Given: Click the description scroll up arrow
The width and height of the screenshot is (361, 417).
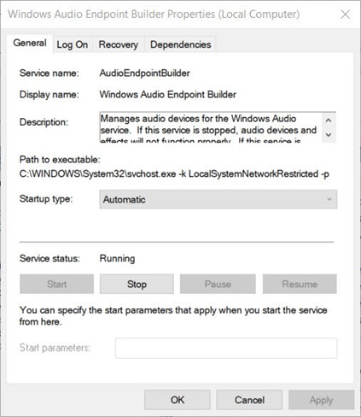Looking at the screenshot, I should [x=329, y=120].
